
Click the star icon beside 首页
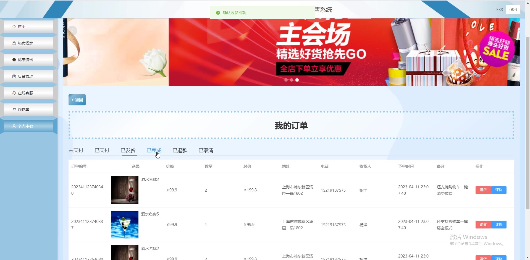point(14,27)
